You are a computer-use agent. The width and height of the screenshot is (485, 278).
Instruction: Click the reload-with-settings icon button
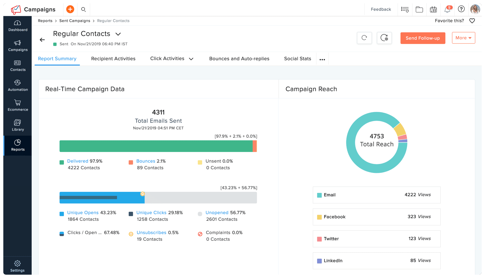[x=384, y=38]
